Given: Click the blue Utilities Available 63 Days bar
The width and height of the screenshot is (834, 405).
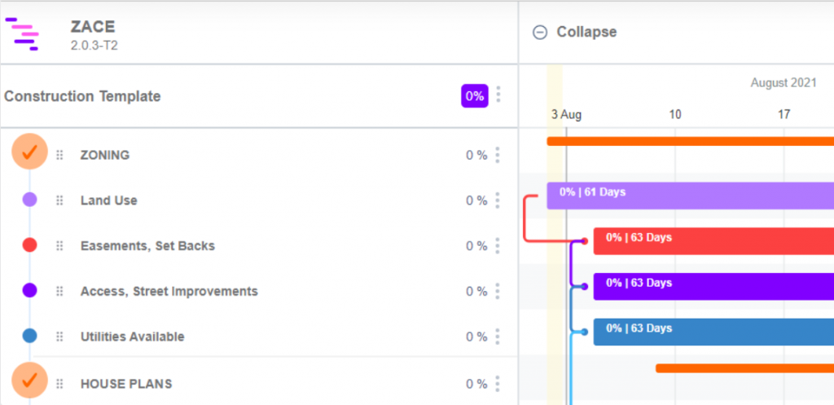Looking at the screenshot, I should [x=713, y=332].
